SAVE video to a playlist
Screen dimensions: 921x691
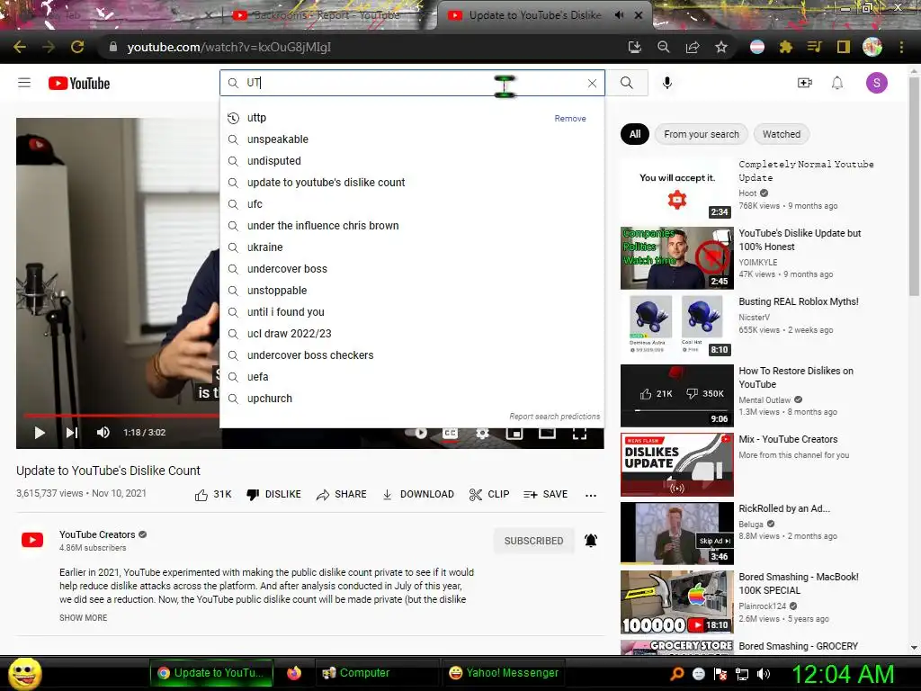point(545,495)
